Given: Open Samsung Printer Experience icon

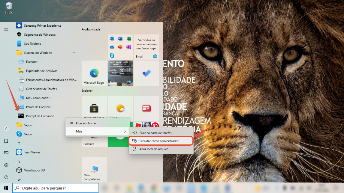Looking at the screenshot, I should pos(19,25).
